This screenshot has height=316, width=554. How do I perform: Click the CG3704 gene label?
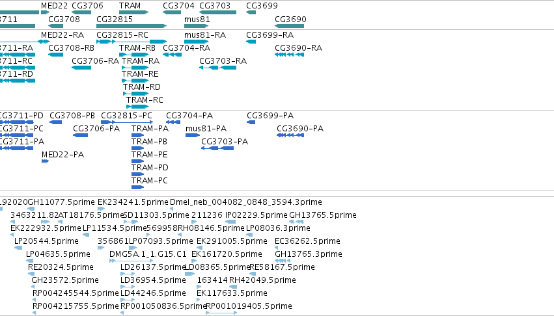pos(178,6)
